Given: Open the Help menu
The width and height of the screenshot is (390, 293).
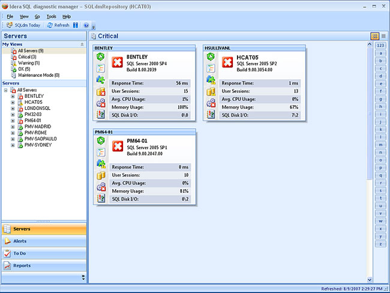Looking at the screenshot, I should [x=67, y=17].
